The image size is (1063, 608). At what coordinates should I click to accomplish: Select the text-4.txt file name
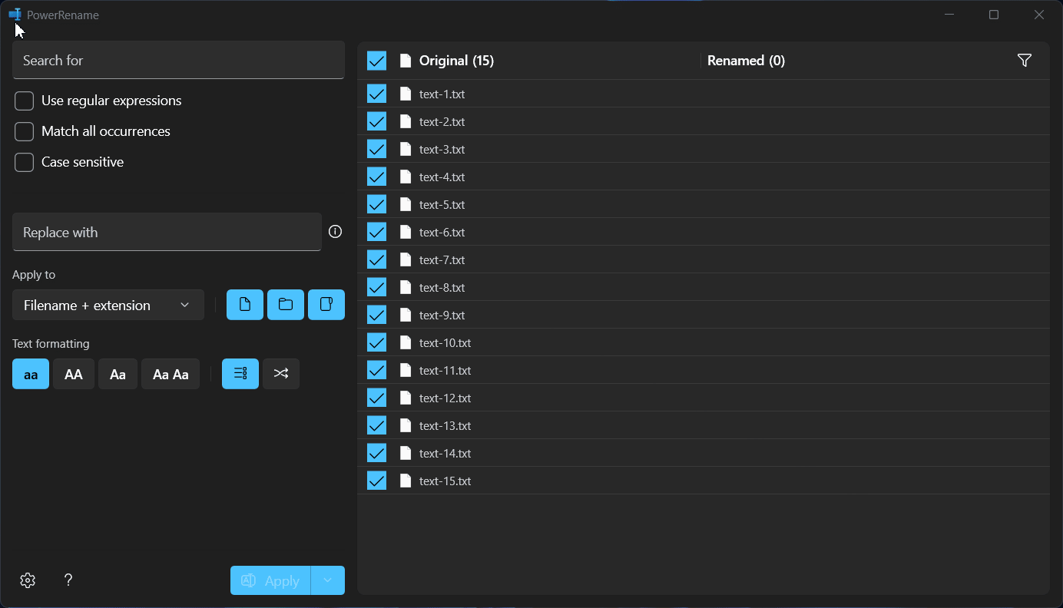pos(442,177)
